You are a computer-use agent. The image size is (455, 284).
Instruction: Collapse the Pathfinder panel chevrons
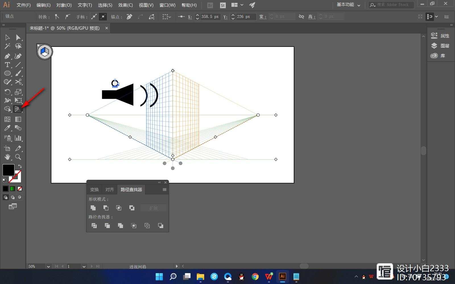[x=159, y=182]
